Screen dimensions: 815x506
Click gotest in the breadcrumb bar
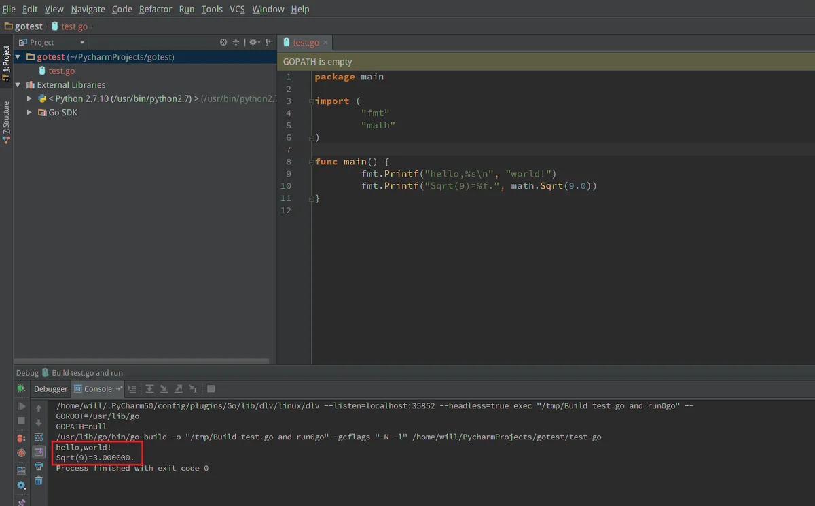24,26
